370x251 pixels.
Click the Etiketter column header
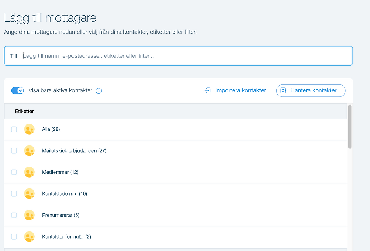(24, 112)
